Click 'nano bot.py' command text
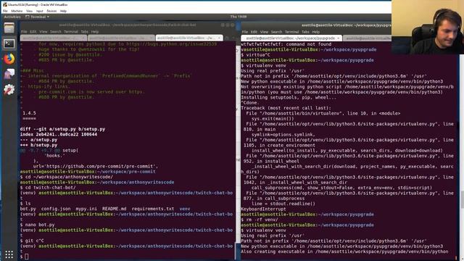This screenshot has height=261, width=464. [40, 225]
